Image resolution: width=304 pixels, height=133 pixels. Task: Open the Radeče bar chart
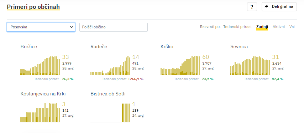tap(110, 66)
